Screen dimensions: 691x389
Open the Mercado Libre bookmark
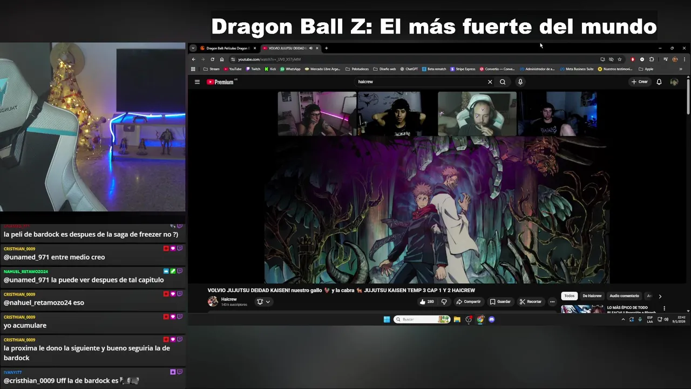322,69
